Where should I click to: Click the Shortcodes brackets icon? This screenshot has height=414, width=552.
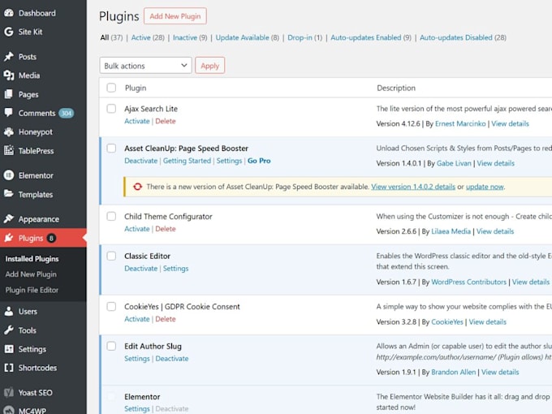(x=9, y=368)
